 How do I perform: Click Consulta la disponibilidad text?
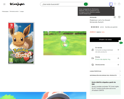pyautogui.click(x=104, y=51)
